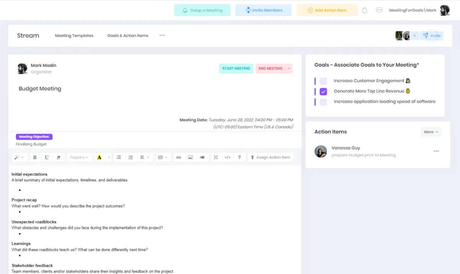Click the Vanessa Guy name

pos(346,148)
